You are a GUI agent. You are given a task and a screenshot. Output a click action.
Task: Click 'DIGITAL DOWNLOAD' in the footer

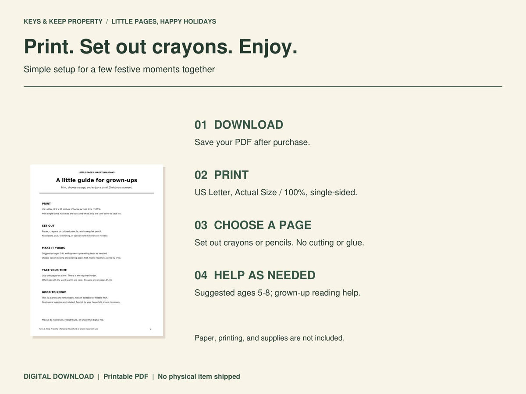coord(59,376)
